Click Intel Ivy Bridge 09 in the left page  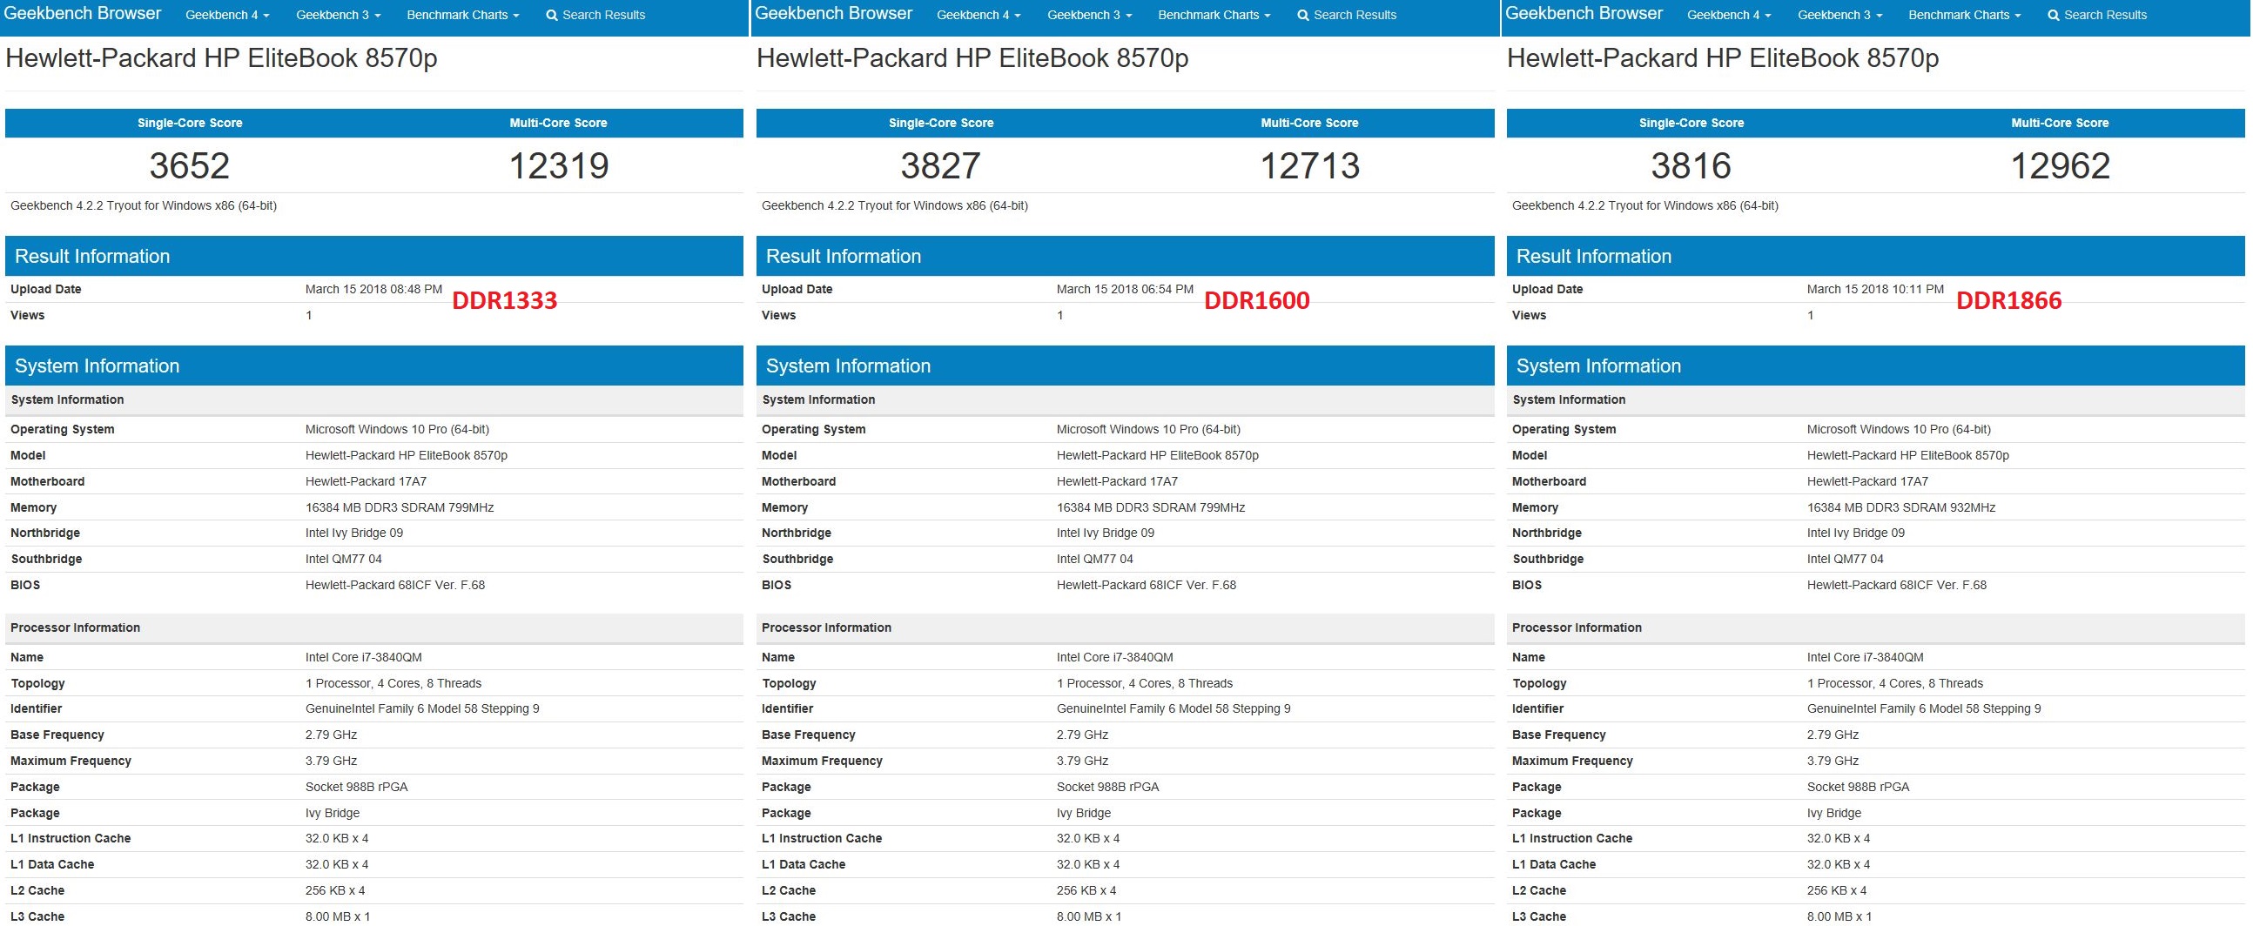pyautogui.click(x=354, y=533)
